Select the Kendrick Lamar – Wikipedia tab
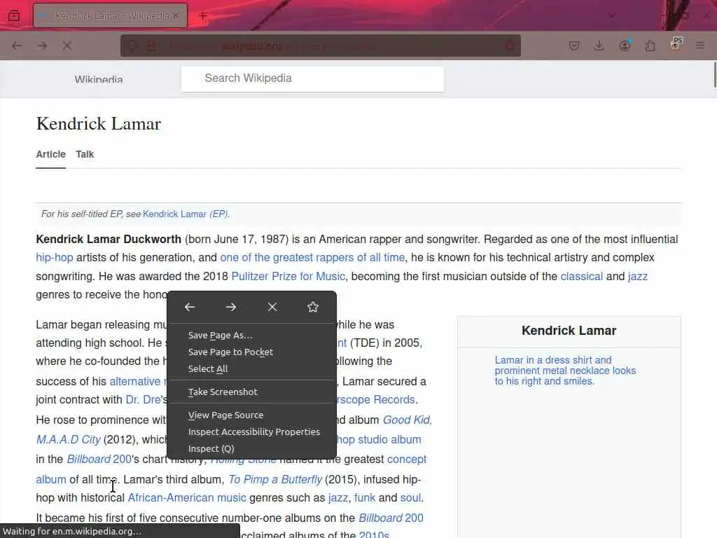This screenshot has width=717, height=538. click(110, 15)
